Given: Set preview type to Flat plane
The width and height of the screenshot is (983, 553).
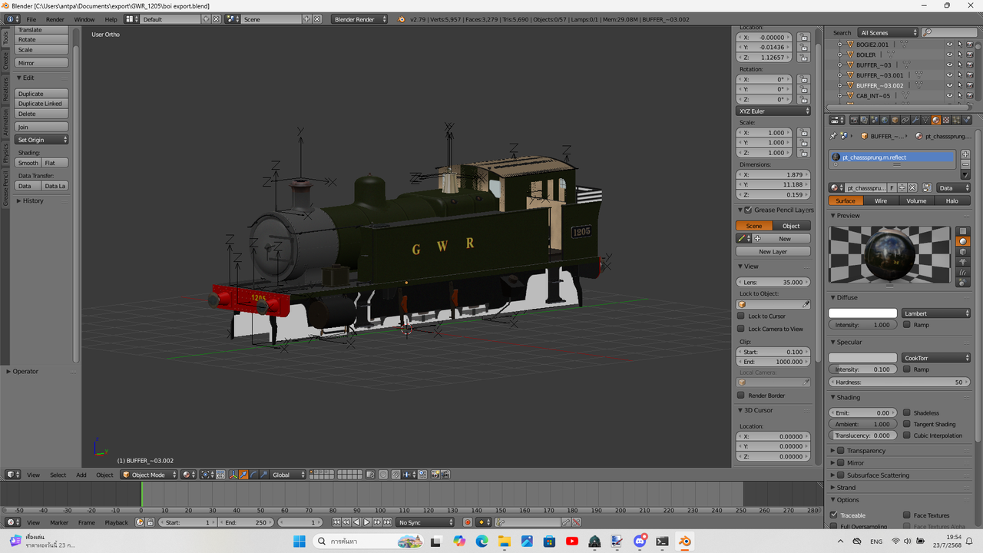Looking at the screenshot, I should pos(964,231).
